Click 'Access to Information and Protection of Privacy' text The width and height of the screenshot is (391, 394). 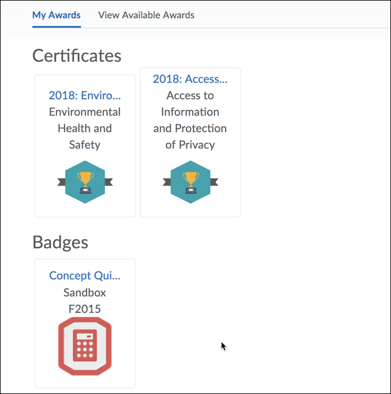[x=191, y=120]
